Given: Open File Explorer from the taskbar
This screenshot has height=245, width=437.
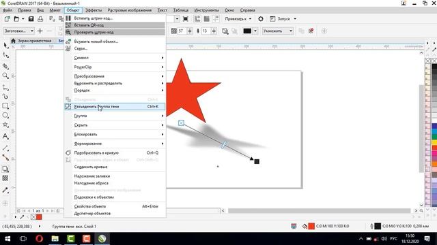Looking at the screenshot, I should click(55, 239).
